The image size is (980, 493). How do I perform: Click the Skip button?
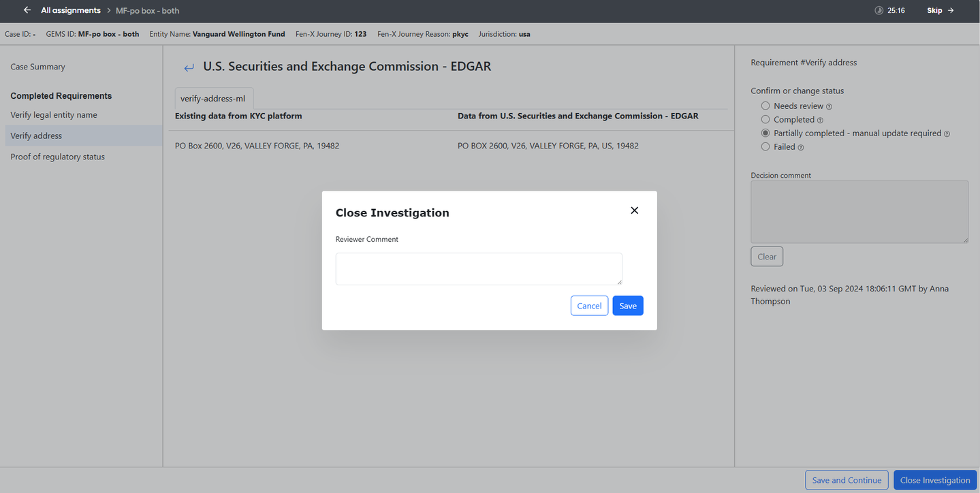pyautogui.click(x=941, y=10)
